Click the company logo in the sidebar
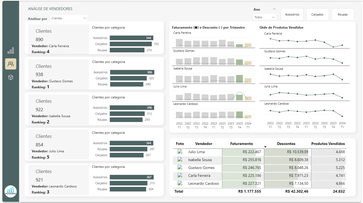Viewport: 363px width, 203px height. coord(11,191)
